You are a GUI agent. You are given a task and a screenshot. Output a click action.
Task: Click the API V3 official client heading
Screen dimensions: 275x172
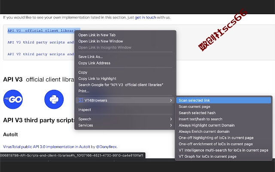click(x=39, y=80)
